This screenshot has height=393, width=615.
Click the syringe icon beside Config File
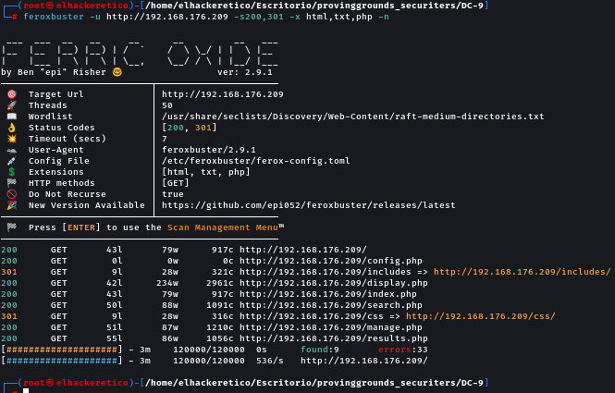tap(11, 161)
